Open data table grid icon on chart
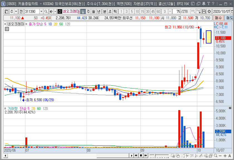This screenshot has height=160, width=234. [x=7, y=29]
